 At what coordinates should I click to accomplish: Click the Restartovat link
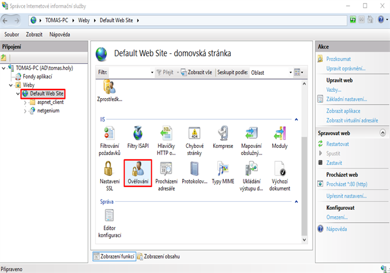tap(337, 144)
